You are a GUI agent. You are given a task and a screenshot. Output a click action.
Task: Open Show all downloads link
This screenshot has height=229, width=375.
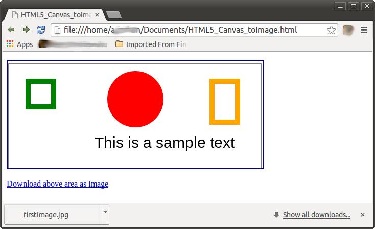click(316, 215)
